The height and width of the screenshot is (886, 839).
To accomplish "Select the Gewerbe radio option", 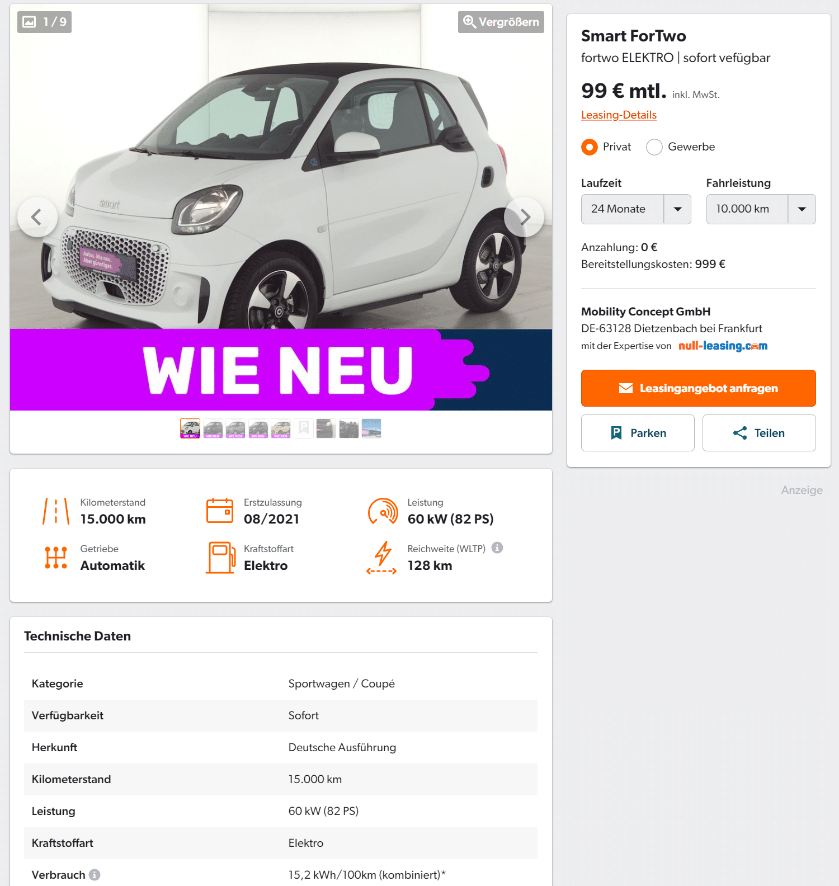I will pos(654,147).
